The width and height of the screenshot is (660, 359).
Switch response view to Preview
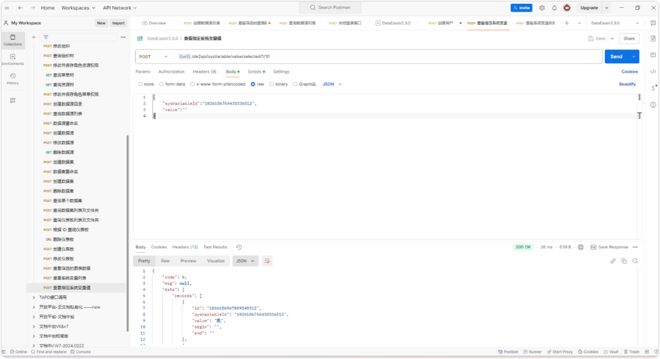click(188, 261)
